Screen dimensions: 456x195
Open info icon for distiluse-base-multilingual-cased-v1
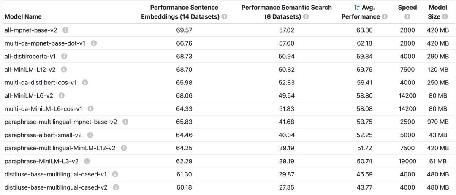pyautogui.click(x=115, y=174)
